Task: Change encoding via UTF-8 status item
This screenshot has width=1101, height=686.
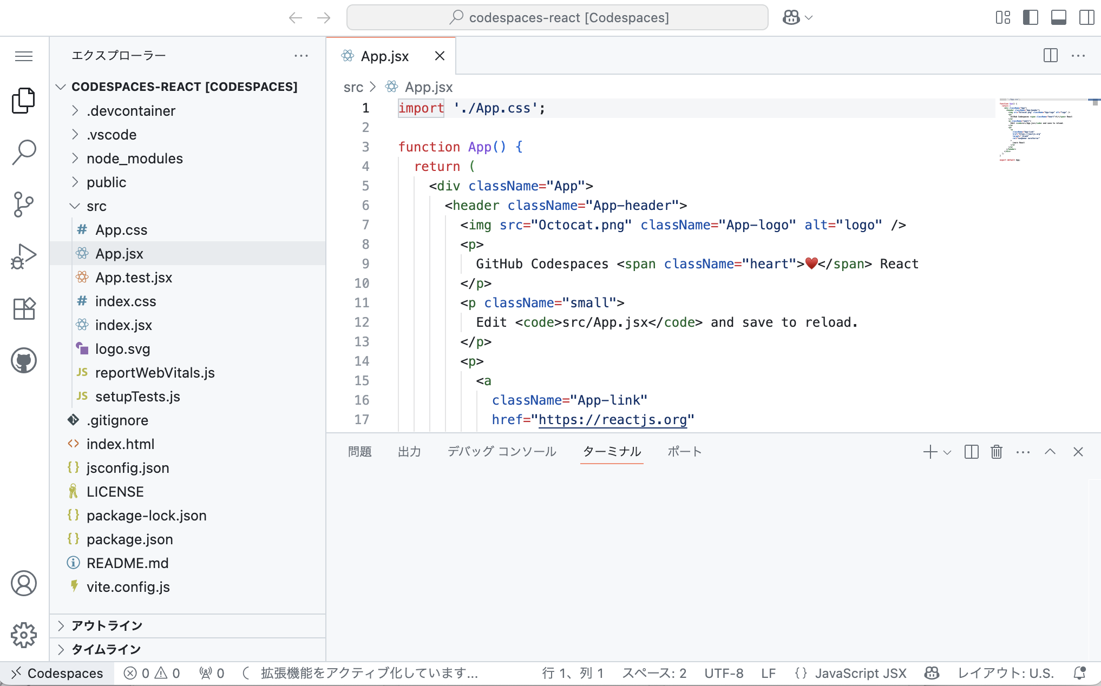Action: pos(724,673)
